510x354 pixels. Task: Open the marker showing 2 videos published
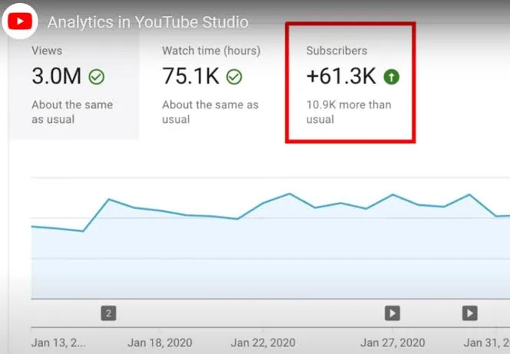coord(108,313)
